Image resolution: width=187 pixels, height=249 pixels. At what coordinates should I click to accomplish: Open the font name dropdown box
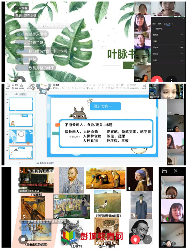coord(69,85)
